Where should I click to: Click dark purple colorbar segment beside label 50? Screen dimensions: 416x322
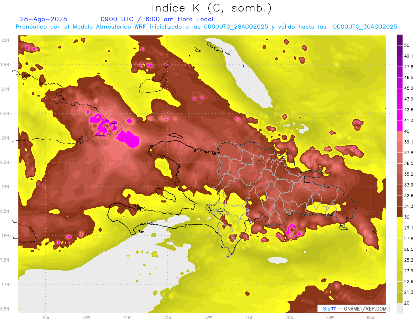[x=400, y=40]
